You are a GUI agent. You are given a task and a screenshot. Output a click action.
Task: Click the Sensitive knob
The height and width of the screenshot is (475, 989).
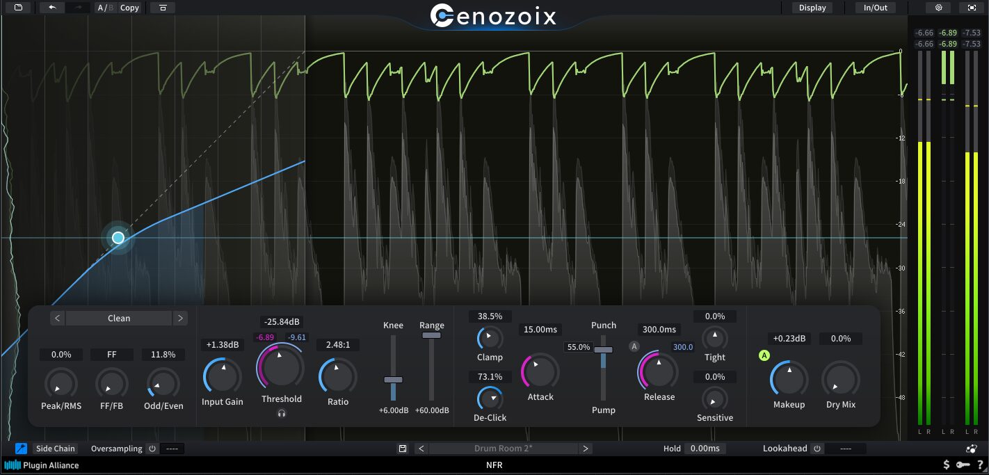click(x=714, y=399)
